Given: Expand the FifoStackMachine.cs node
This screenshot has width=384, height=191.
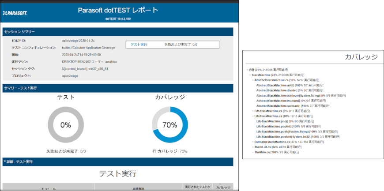Looking at the screenshot, I should tap(253, 111).
